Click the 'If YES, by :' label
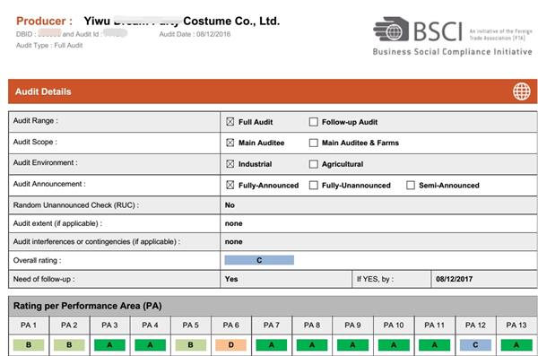Screen dimensions: 538x356 375,279
